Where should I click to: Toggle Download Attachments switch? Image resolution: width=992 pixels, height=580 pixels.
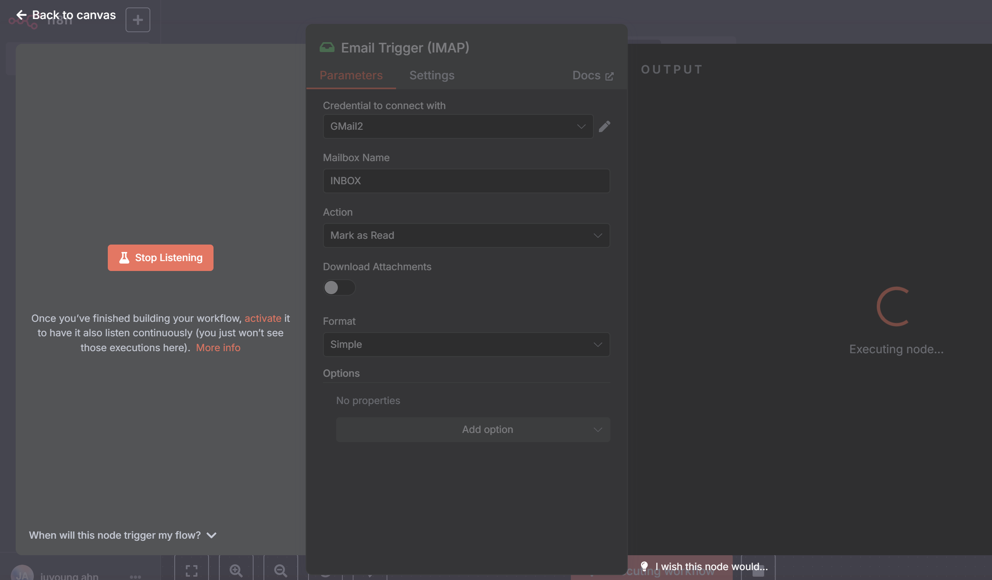339,288
